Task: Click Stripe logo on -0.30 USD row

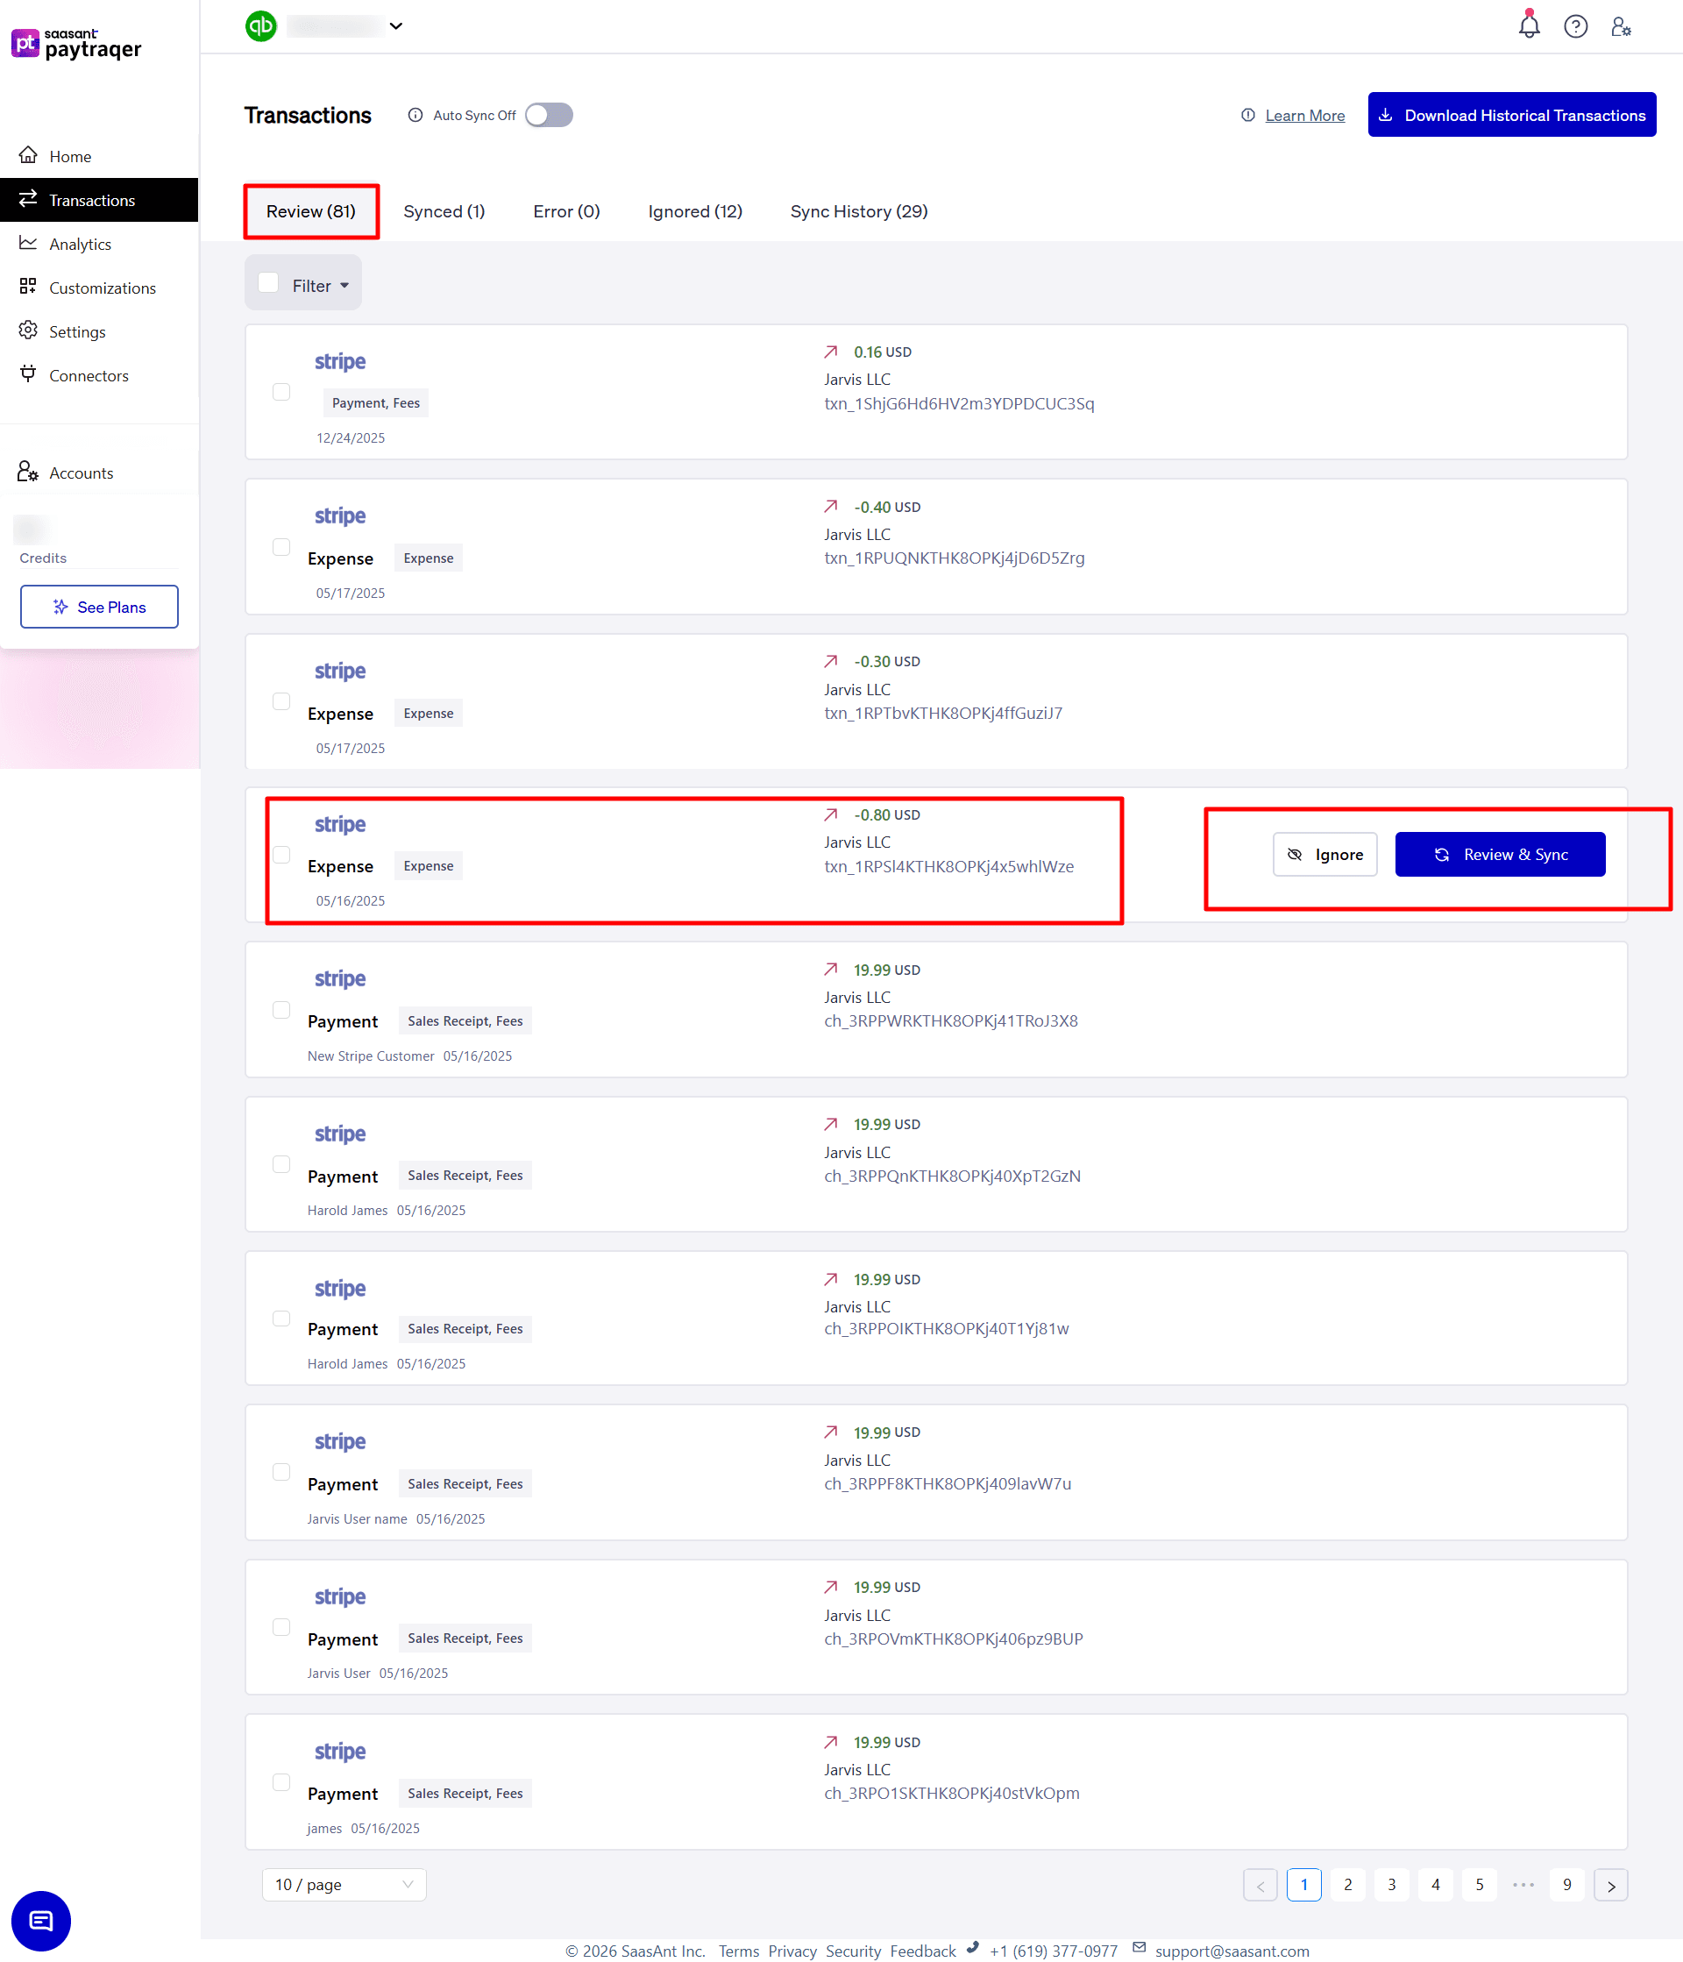Action: (340, 672)
